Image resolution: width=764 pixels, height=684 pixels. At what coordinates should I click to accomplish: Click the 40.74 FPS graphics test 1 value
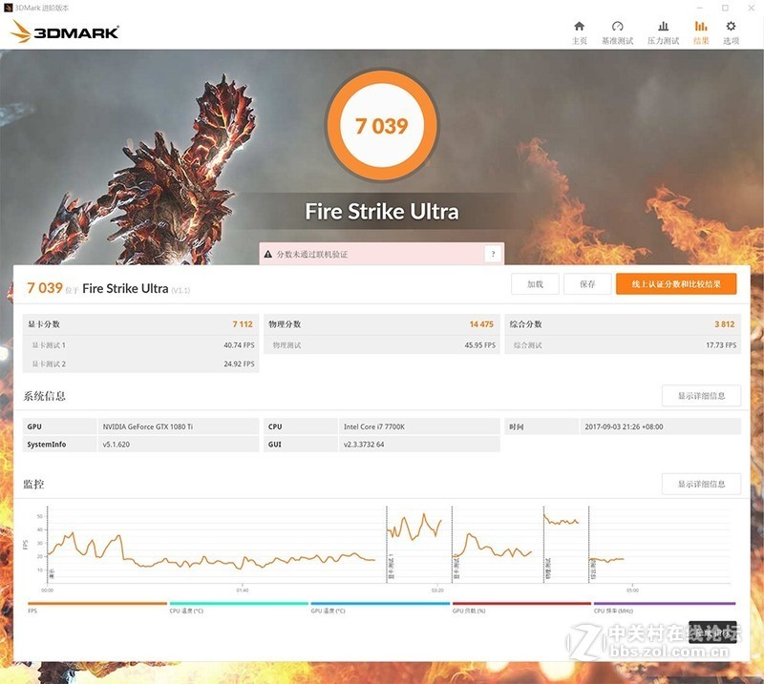pyautogui.click(x=239, y=345)
